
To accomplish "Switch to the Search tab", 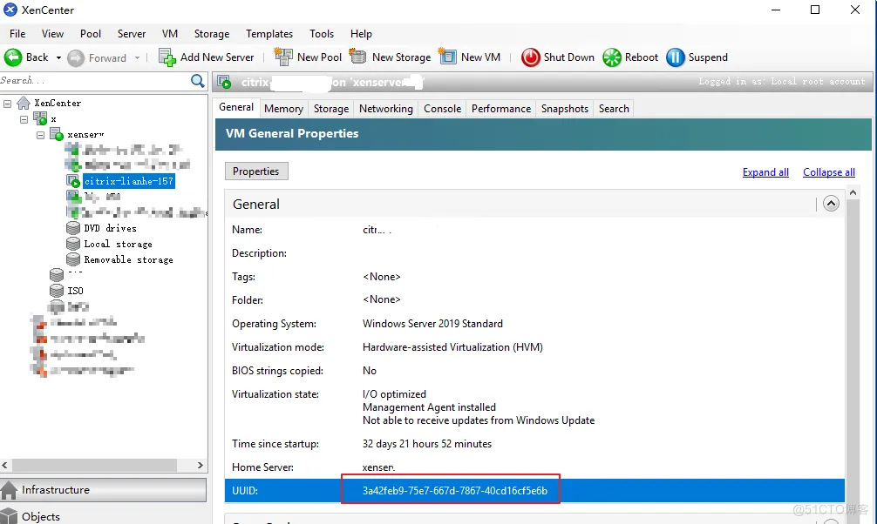I will [614, 109].
